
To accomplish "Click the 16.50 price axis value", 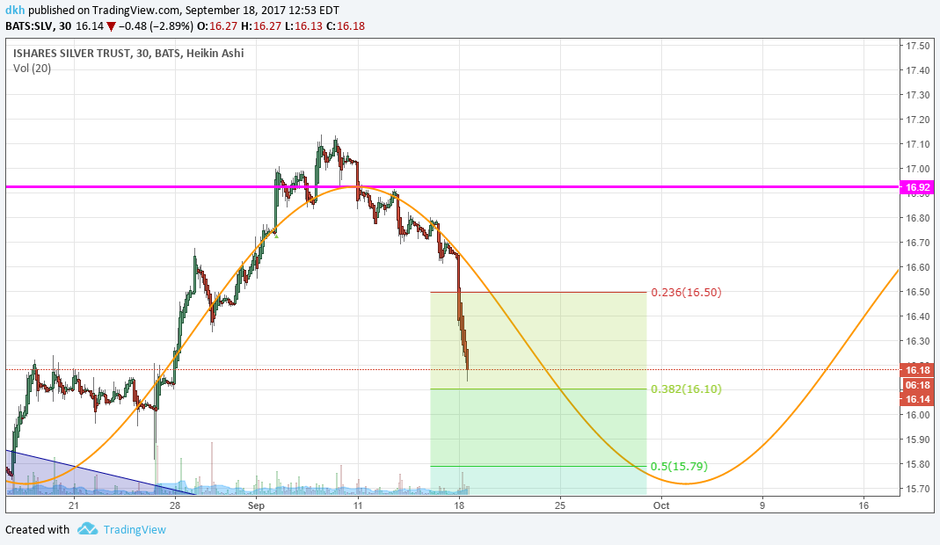I will click(918, 292).
